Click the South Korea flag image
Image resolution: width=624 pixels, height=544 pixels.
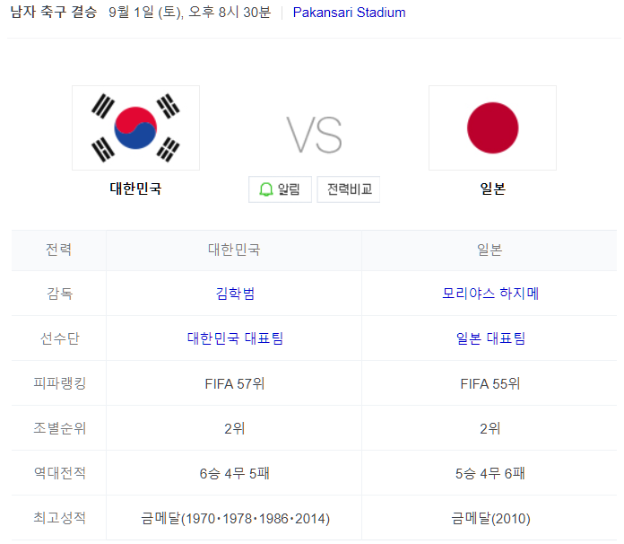pyautogui.click(x=135, y=127)
